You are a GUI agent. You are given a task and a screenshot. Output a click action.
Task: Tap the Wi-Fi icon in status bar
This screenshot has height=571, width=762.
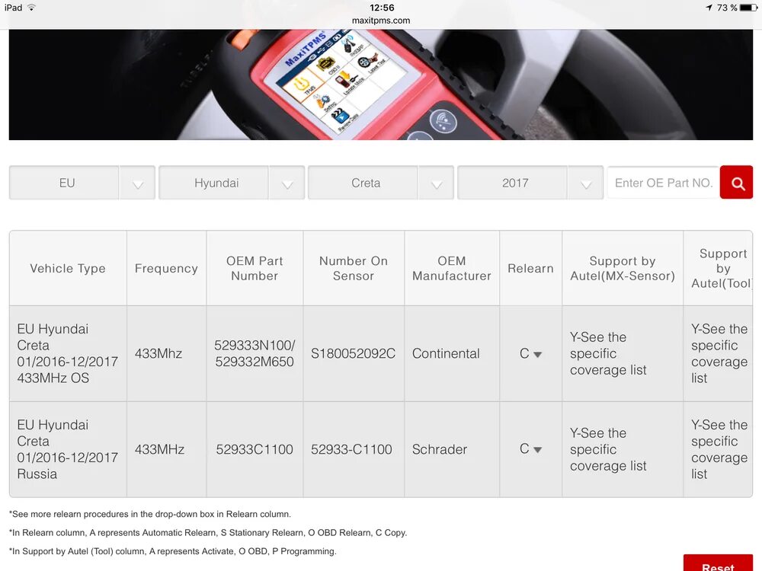click(x=31, y=8)
